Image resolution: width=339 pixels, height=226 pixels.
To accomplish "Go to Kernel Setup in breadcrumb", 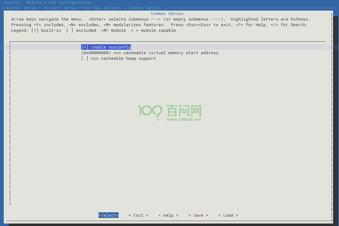I will tap(21, 8).
